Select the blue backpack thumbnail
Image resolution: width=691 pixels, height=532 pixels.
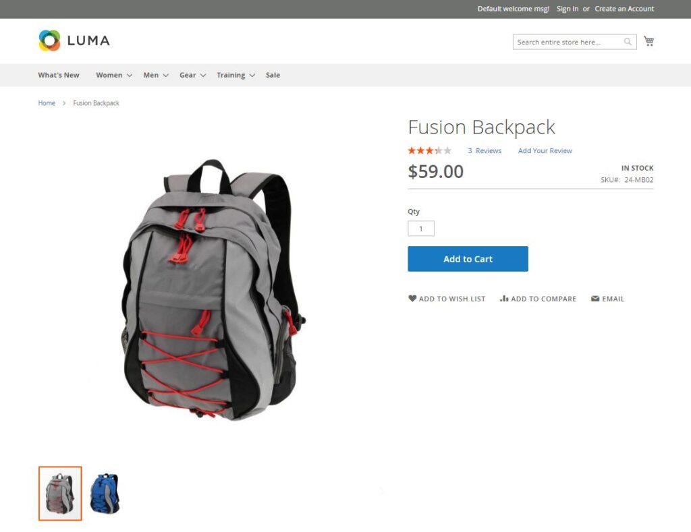click(105, 494)
